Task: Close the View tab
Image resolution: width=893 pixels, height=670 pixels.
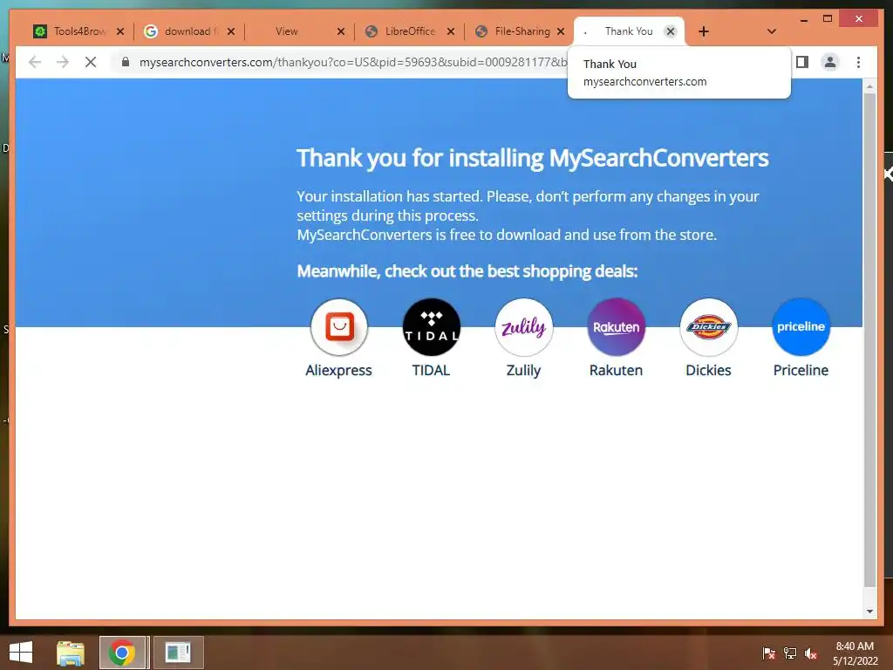Action: point(341,32)
